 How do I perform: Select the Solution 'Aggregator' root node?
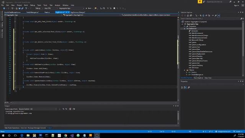point(196,22)
